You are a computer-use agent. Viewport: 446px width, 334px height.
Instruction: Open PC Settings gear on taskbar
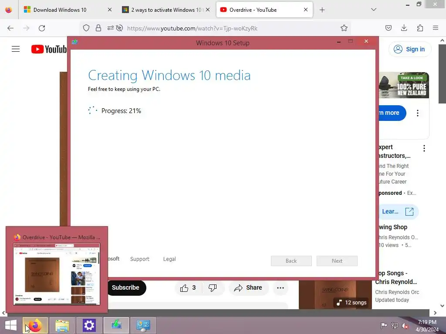[89, 325]
